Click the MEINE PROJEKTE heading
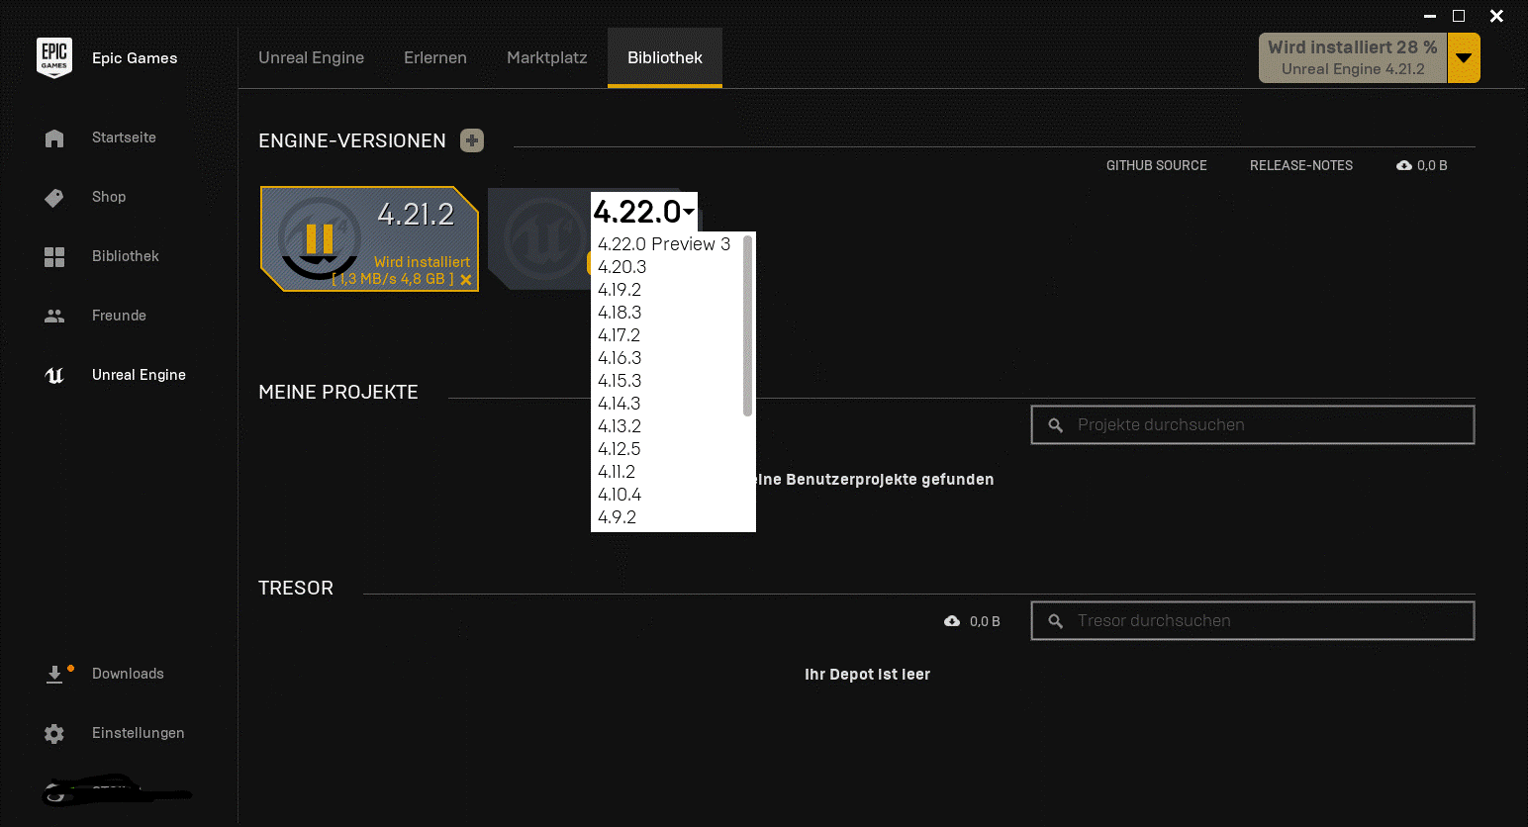This screenshot has width=1528, height=827. 338,392
